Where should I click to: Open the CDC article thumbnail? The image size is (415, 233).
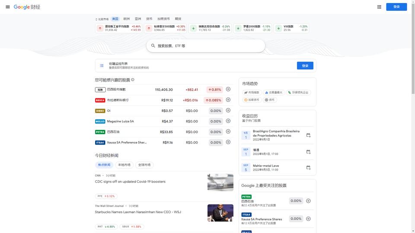220,182
